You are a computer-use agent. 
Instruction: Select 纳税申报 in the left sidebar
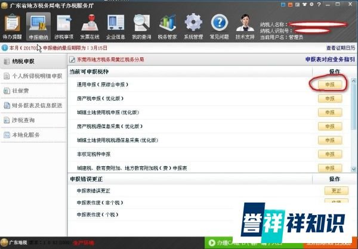point(33,61)
